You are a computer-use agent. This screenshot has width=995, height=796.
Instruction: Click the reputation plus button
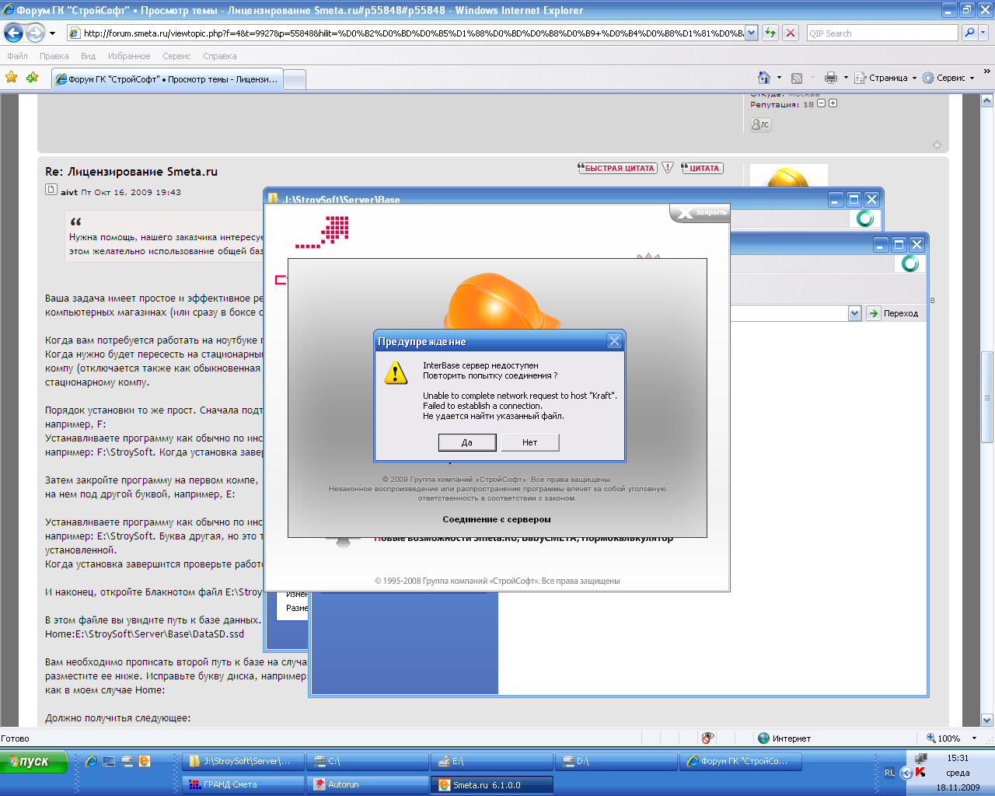(833, 103)
